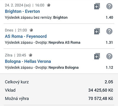Image resolution: width=118 pixels, height=106 pixels.
Task: Open AS Roma - Feyenoord match link
Action: [26, 37]
